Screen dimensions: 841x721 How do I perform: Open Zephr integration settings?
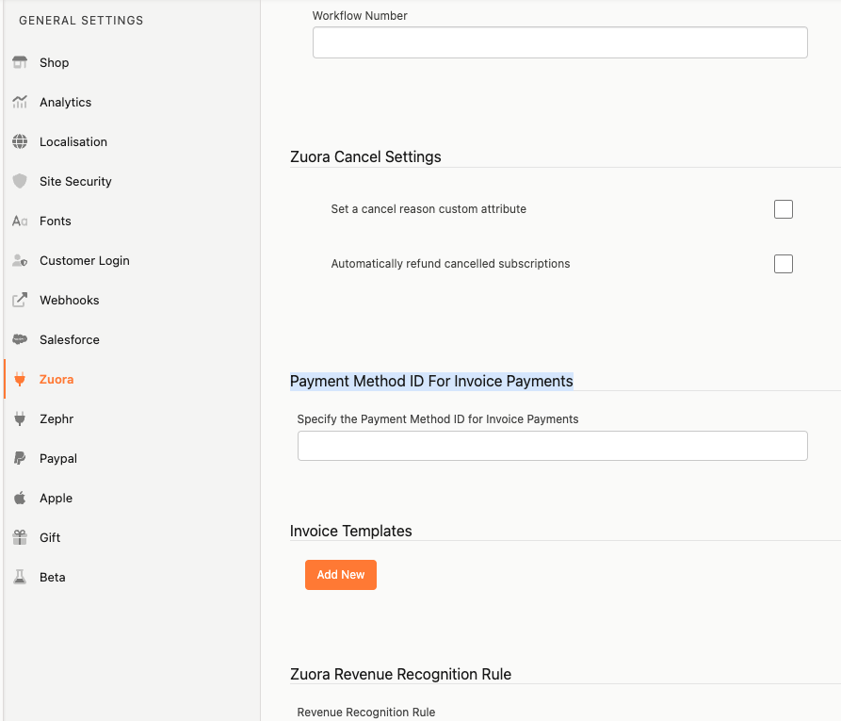coord(57,418)
